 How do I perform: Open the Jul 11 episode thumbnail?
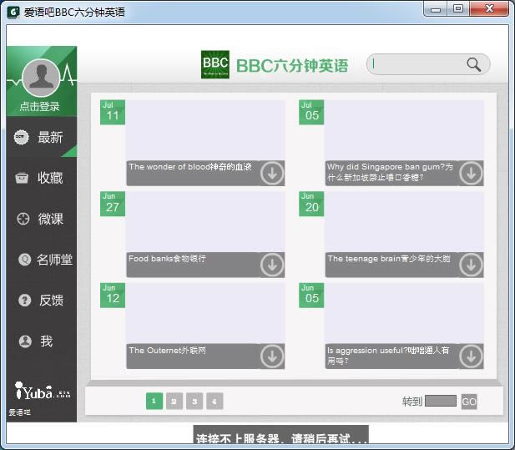[x=204, y=130]
